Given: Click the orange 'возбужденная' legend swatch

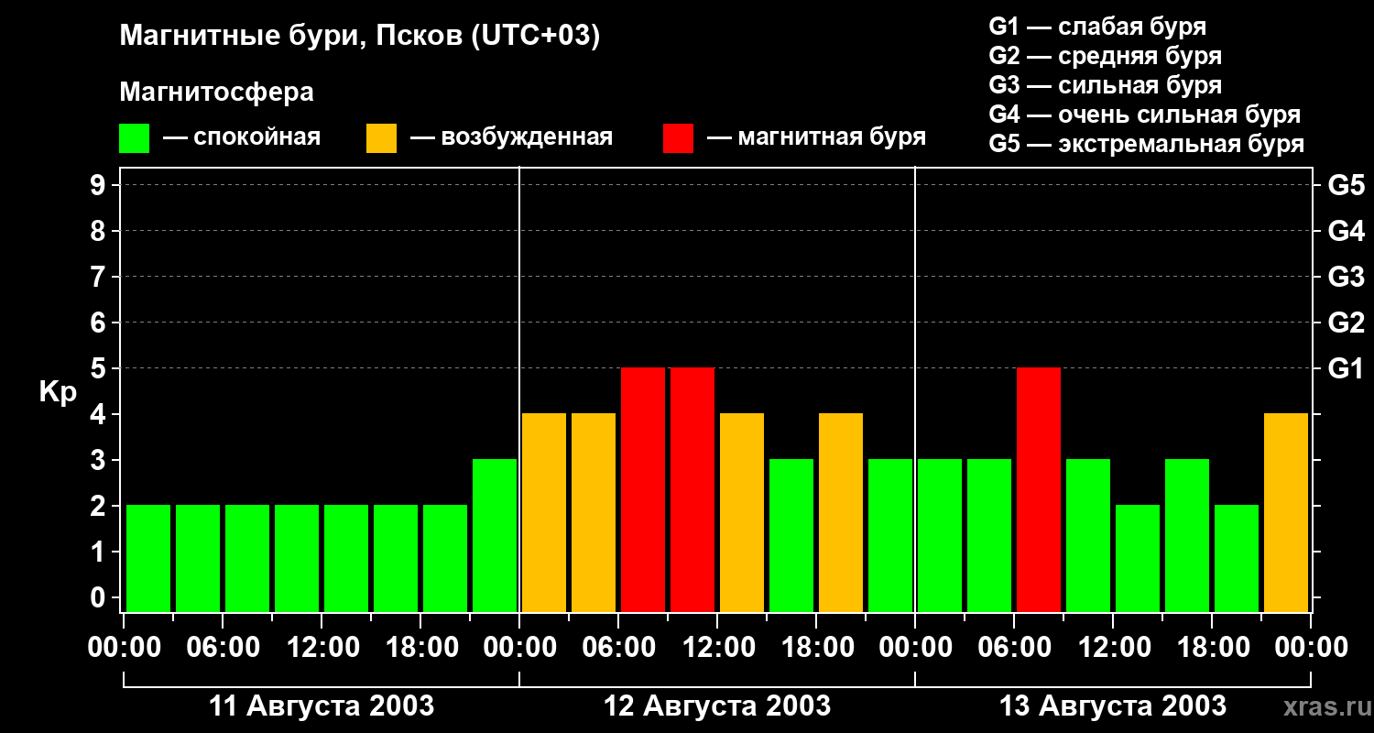Looking at the screenshot, I should tap(381, 138).
